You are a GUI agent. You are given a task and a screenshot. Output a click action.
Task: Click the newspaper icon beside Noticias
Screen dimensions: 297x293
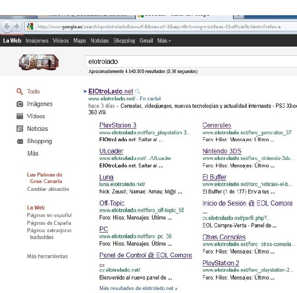(x=20, y=129)
